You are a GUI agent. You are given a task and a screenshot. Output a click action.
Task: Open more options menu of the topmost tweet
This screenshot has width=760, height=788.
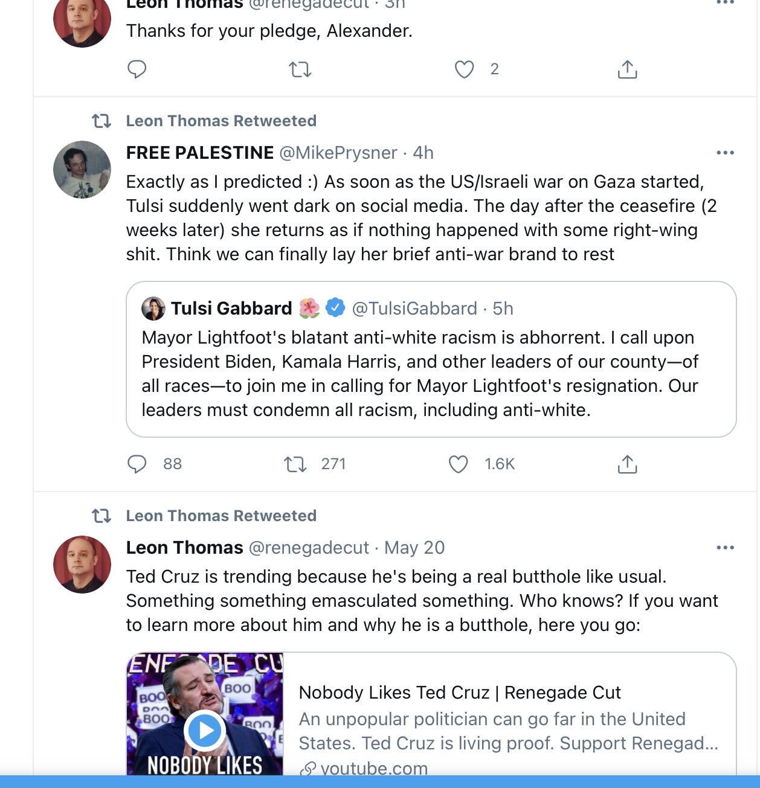click(x=725, y=3)
